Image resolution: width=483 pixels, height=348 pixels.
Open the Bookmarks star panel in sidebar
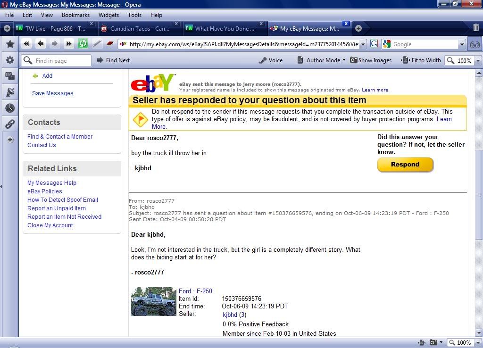pos(10,44)
